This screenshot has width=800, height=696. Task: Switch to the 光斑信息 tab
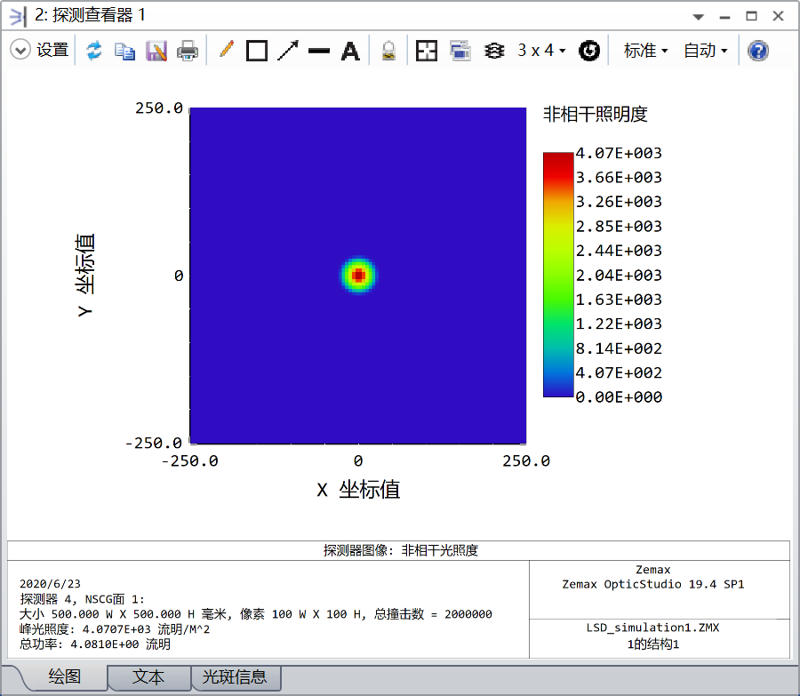(236, 677)
